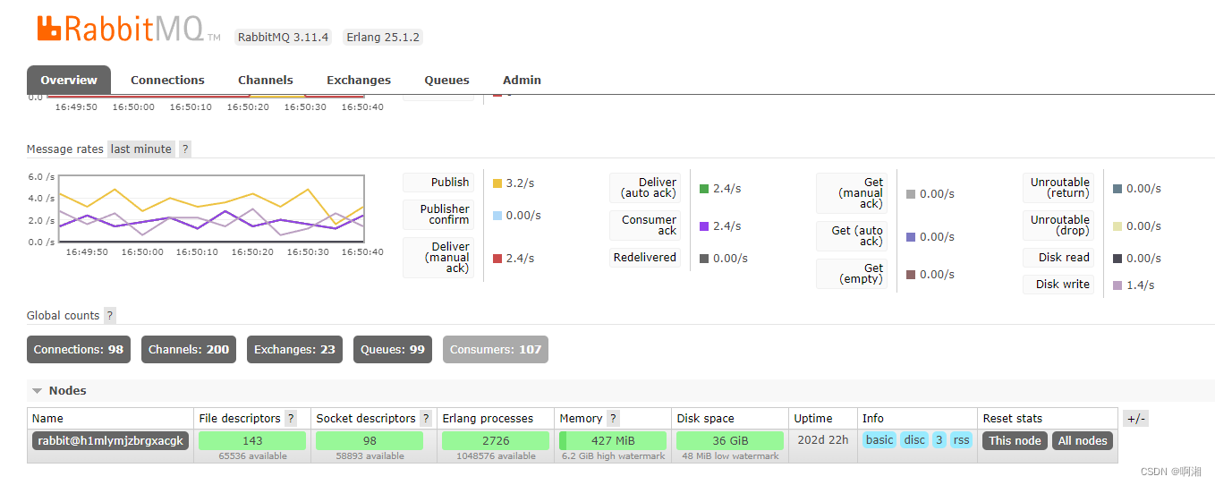
Task: Toggle the Deliver (manual ack) series
Action: pos(438,258)
